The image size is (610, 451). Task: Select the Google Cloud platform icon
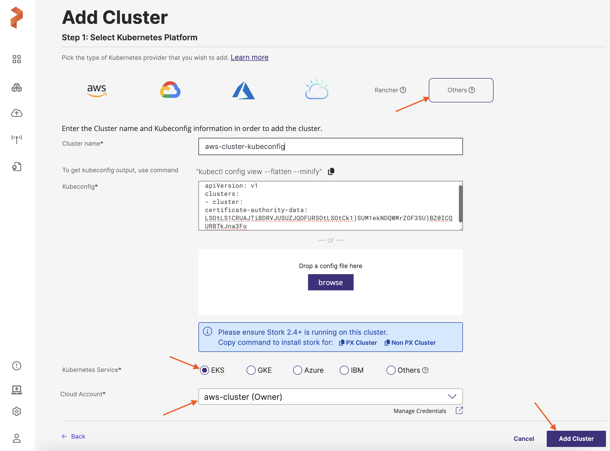(170, 90)
